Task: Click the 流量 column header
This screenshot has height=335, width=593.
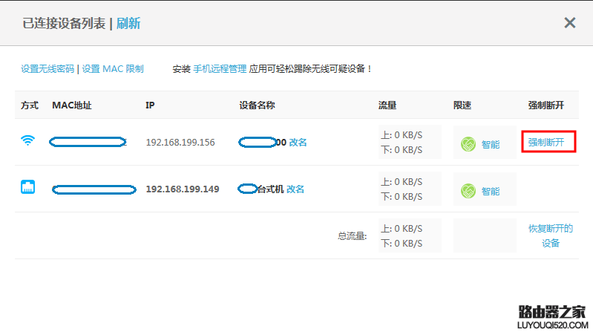Action: coord(387,105)
